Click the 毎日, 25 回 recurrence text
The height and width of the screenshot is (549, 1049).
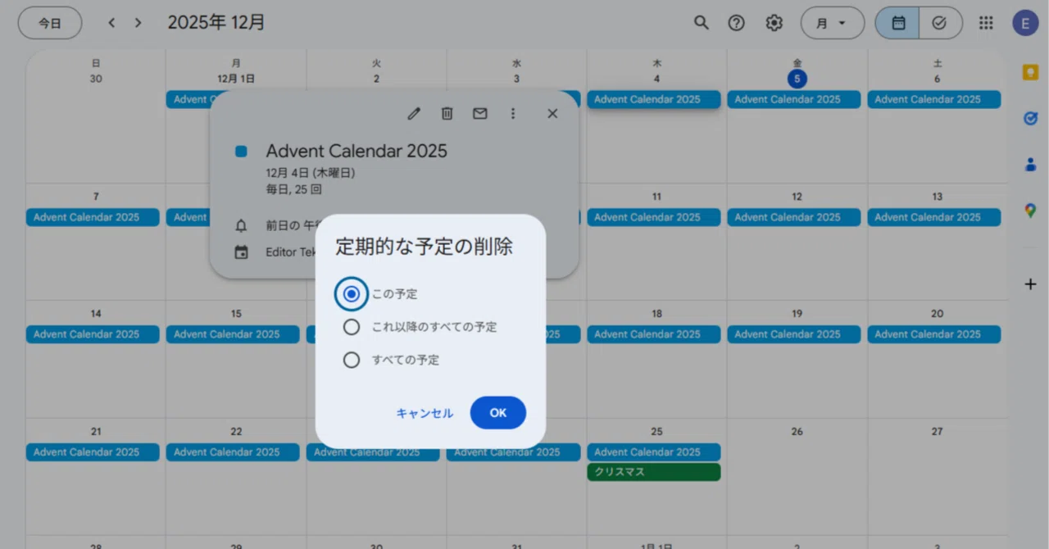tap(293, 189)
